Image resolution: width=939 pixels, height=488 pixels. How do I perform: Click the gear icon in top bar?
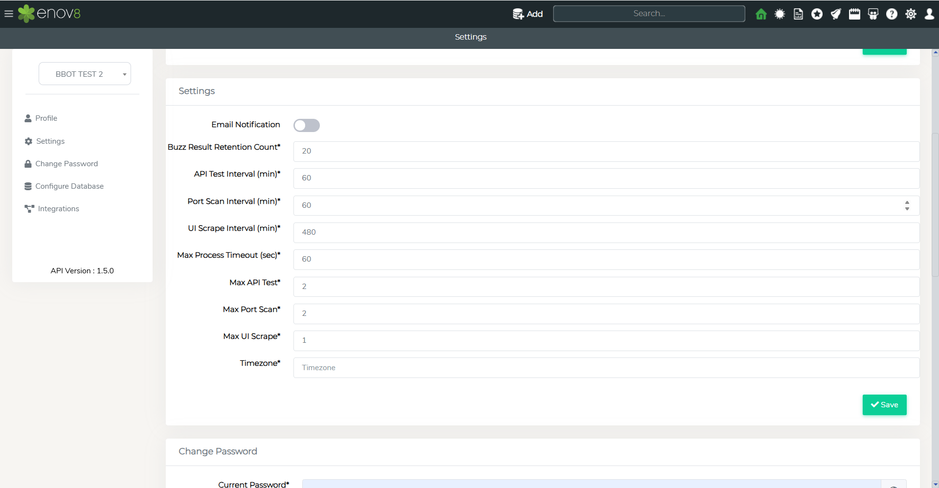click(x=911, y=14)
